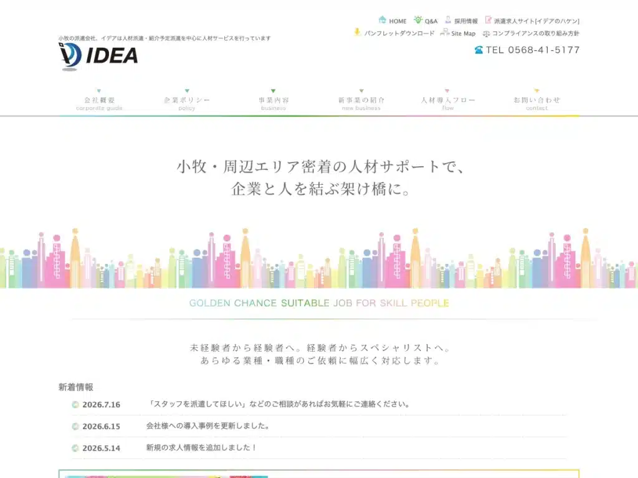Click the bullet icon beside 2026.6.15
This screenshot has width=638, height=478.
[x=75, y=426]
